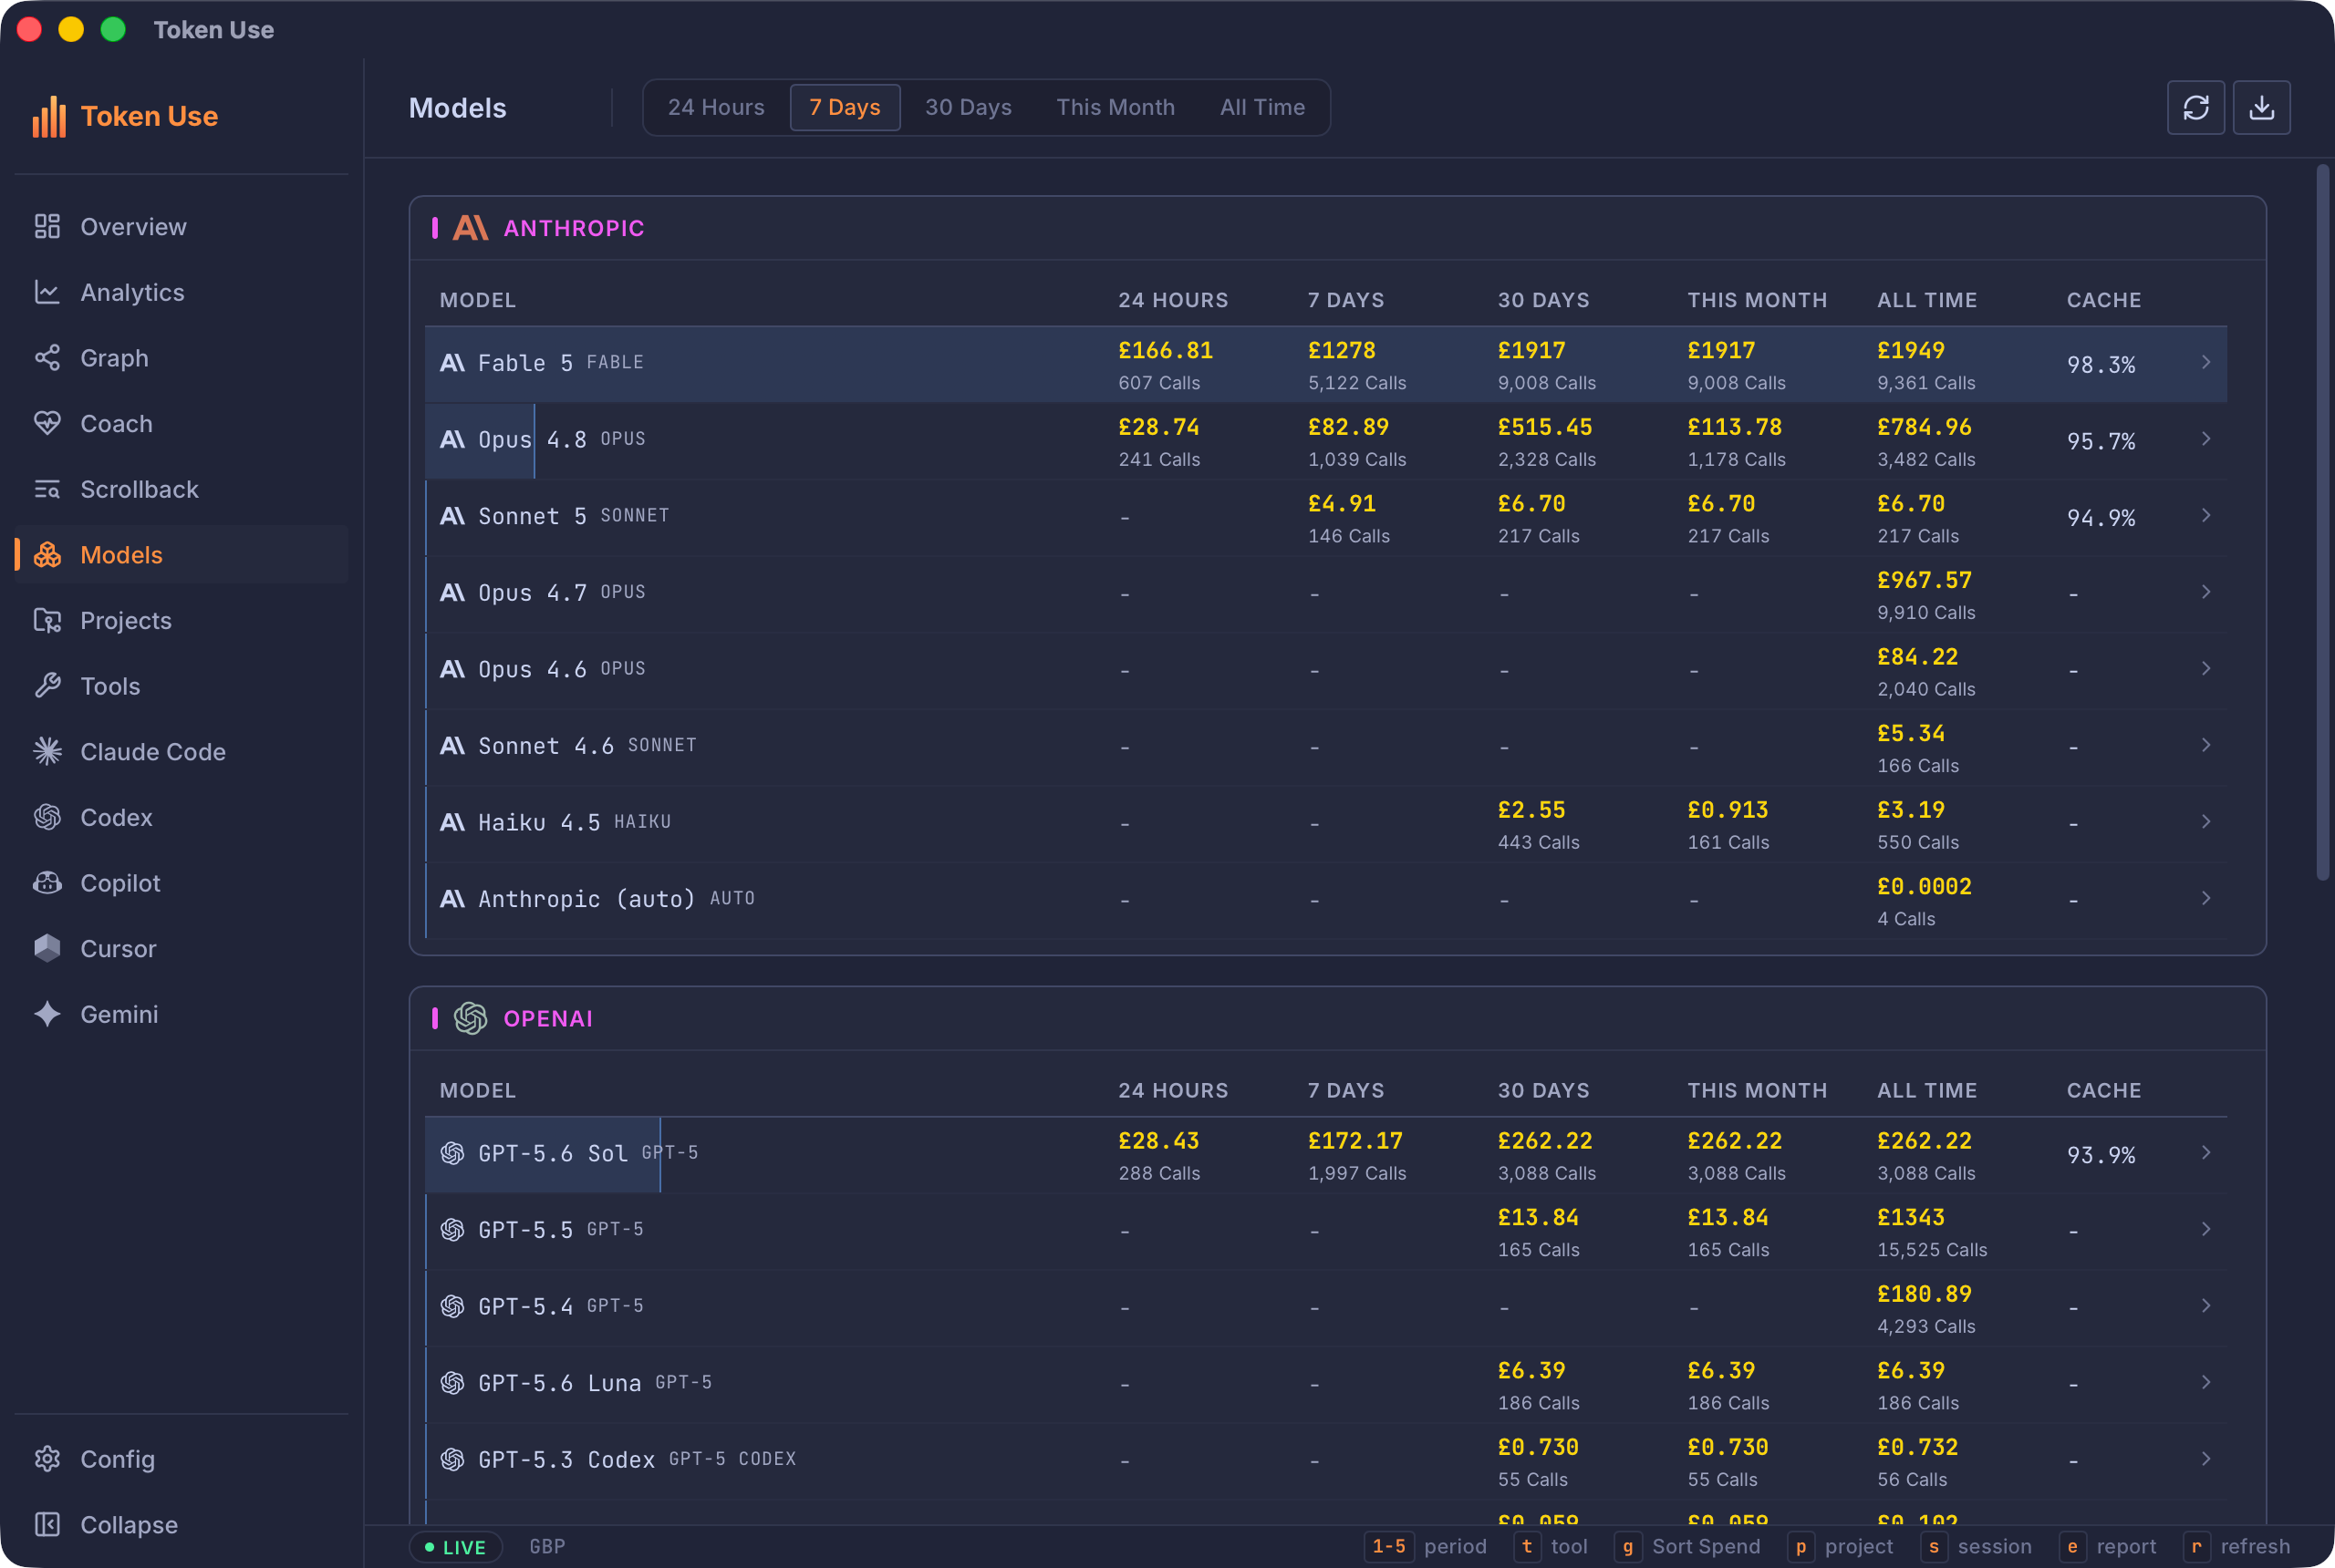Image resolution: width=2335 pixels, height=1568 pixels.
Task: Switch to the All Time period tab
Action: (x=1262, y=107)
